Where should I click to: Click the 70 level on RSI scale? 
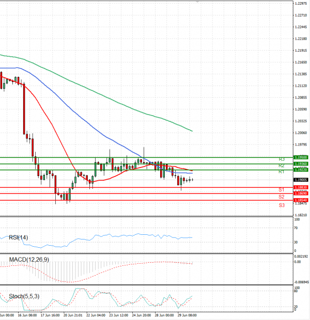[x=296, y=228]
